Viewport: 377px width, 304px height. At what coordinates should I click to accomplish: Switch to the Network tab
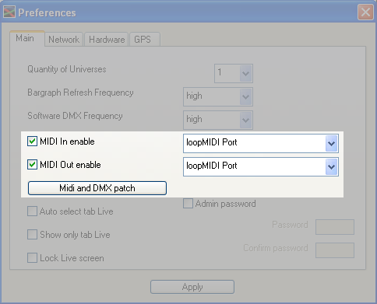[x=64, y=40]
